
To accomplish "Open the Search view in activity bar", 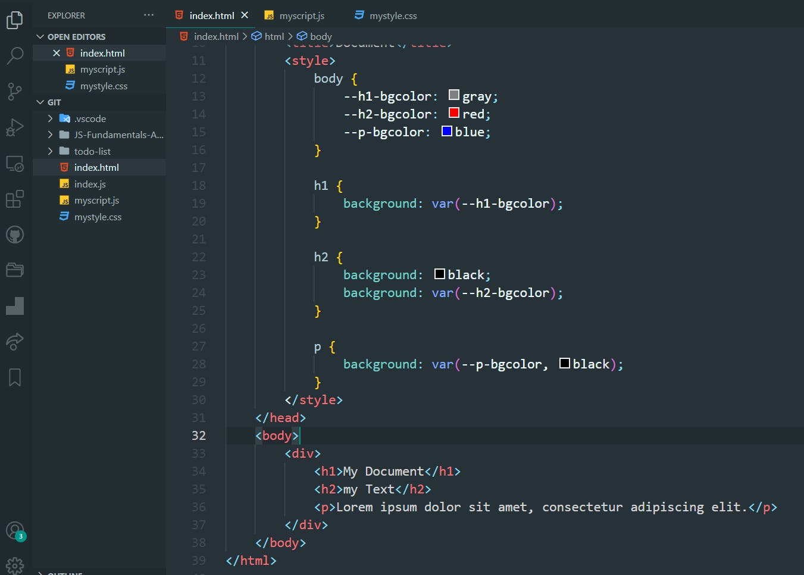I will coord(14,56).
